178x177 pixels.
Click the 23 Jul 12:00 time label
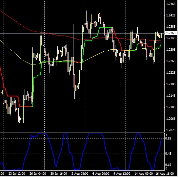click(17, 174)
